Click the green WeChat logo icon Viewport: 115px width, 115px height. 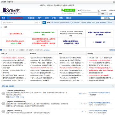point(62,10)
